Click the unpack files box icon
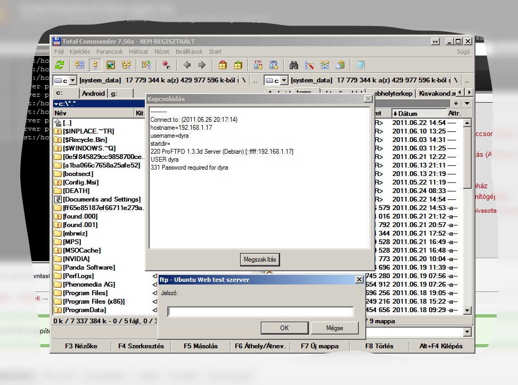Screen dimensions: 518x385 [238, 65]
